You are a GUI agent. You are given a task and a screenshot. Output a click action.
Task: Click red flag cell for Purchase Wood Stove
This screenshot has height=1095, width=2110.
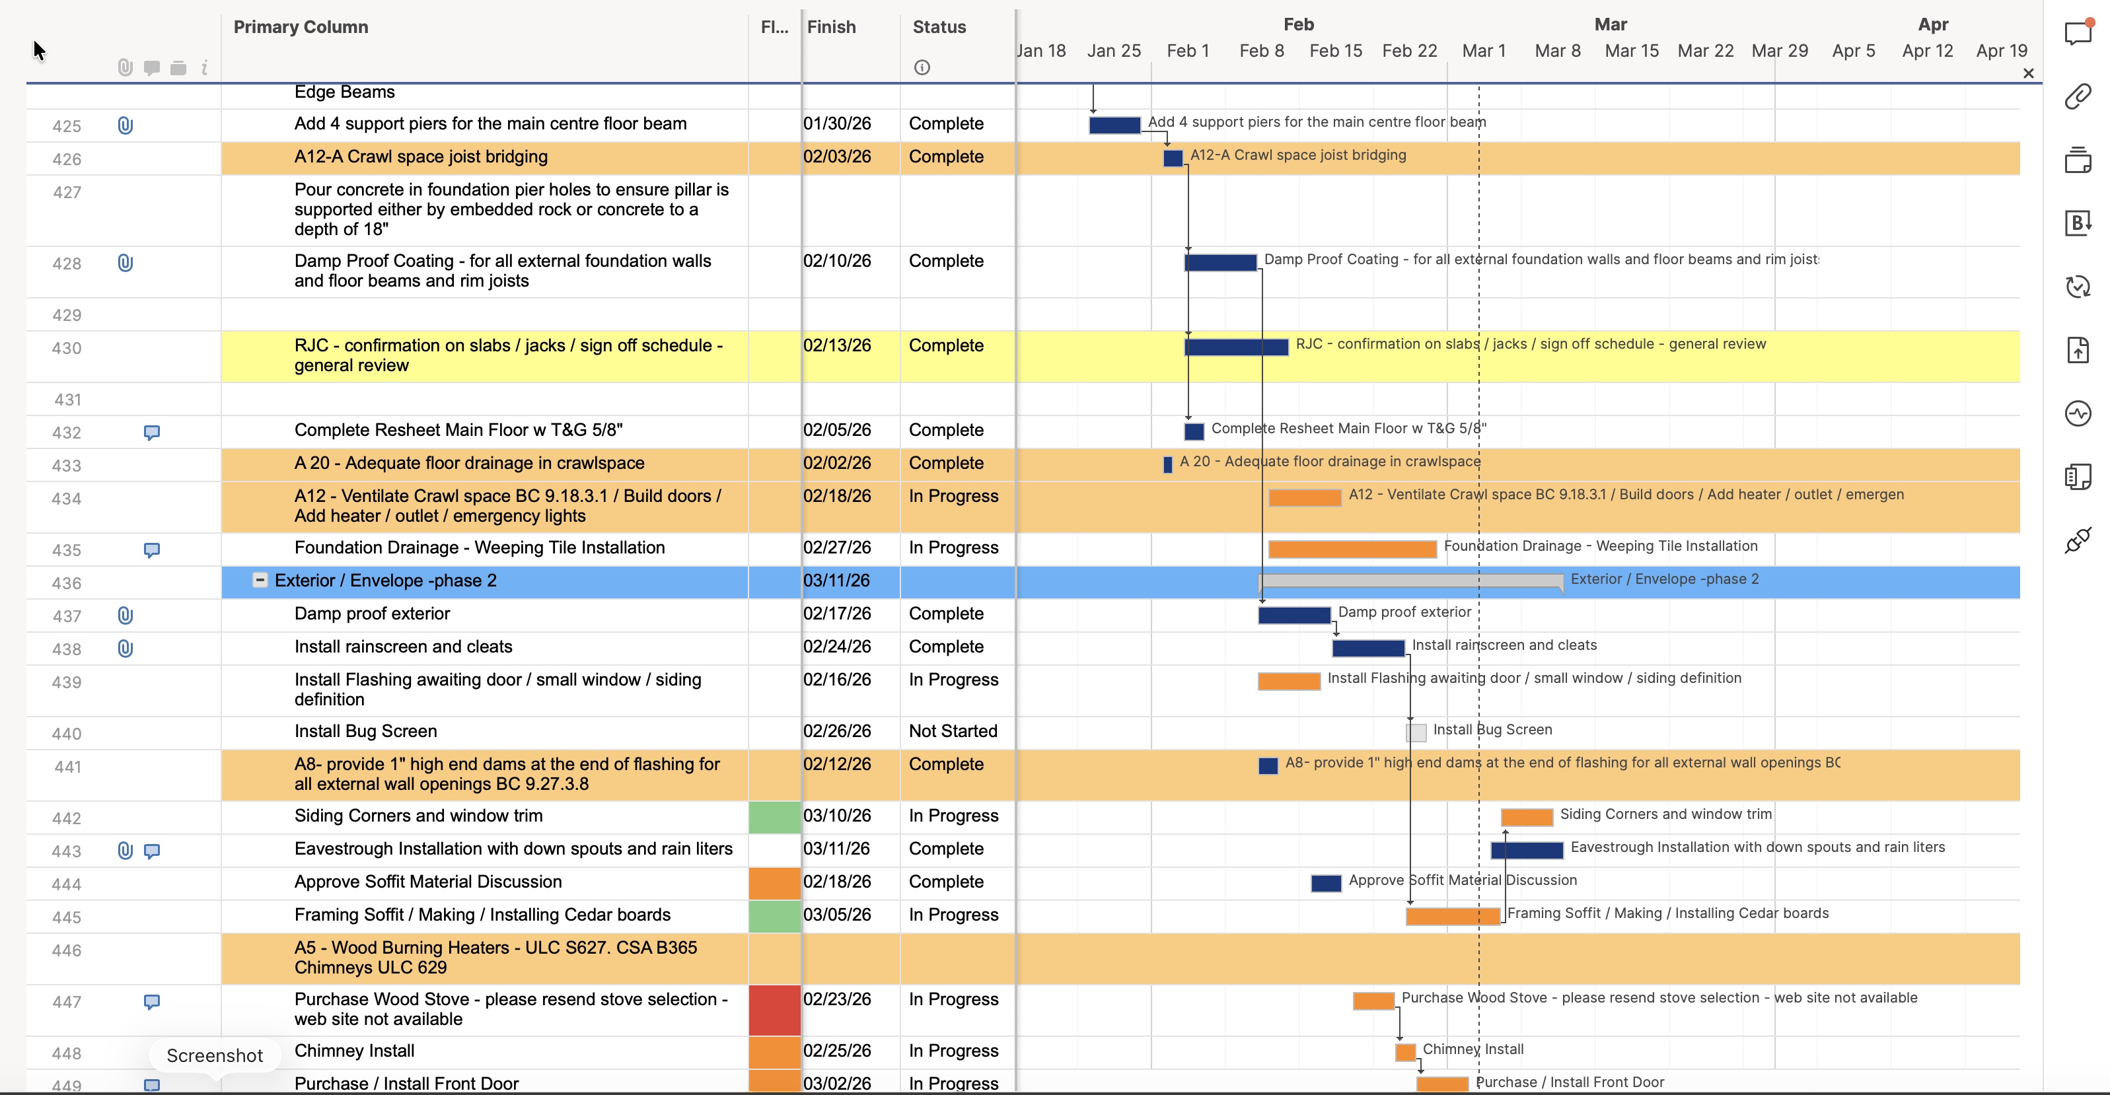tap(774, 1009)
